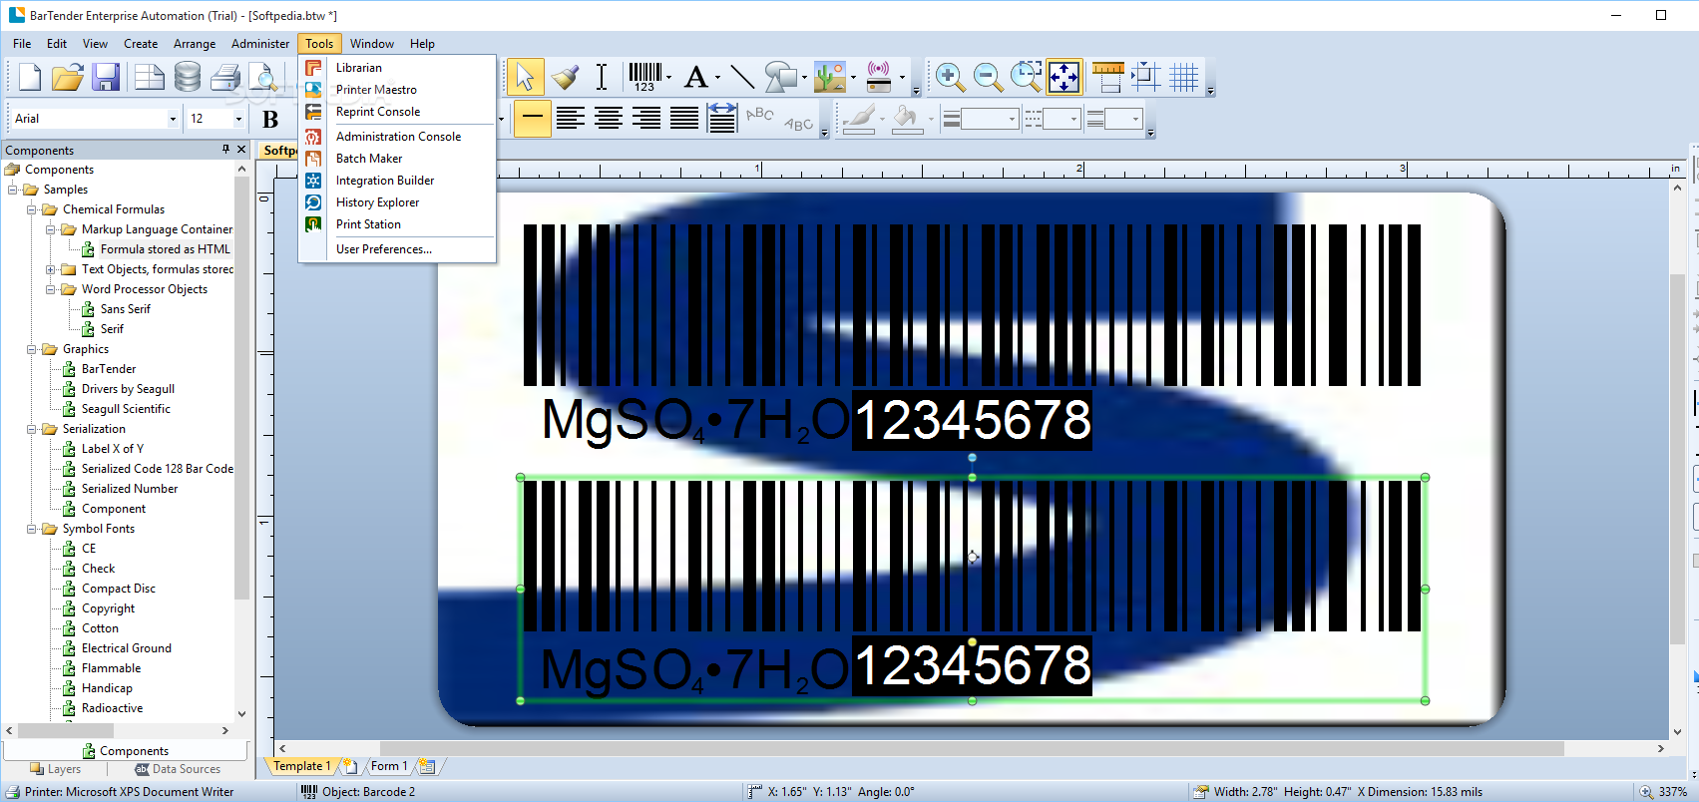
Task: Expand Text Objects, formulas stored folder
Action: 50,269
